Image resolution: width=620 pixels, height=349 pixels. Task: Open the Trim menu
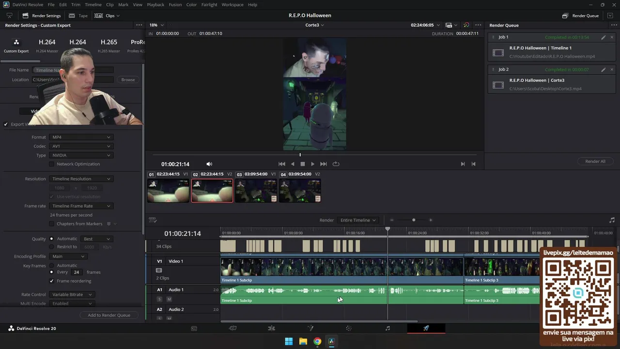coord(76,4)
